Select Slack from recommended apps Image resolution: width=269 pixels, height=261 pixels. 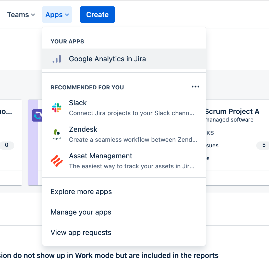(78, 103)
